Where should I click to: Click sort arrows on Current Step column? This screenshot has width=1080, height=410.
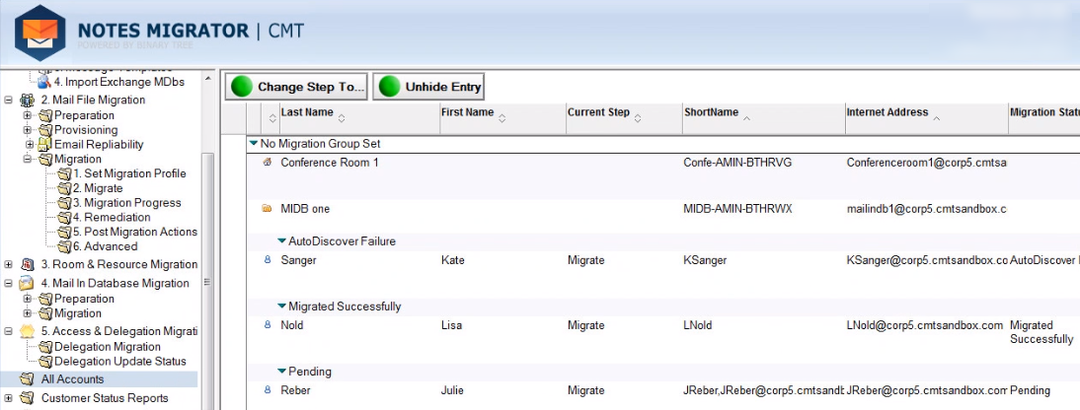pos(638,118)
